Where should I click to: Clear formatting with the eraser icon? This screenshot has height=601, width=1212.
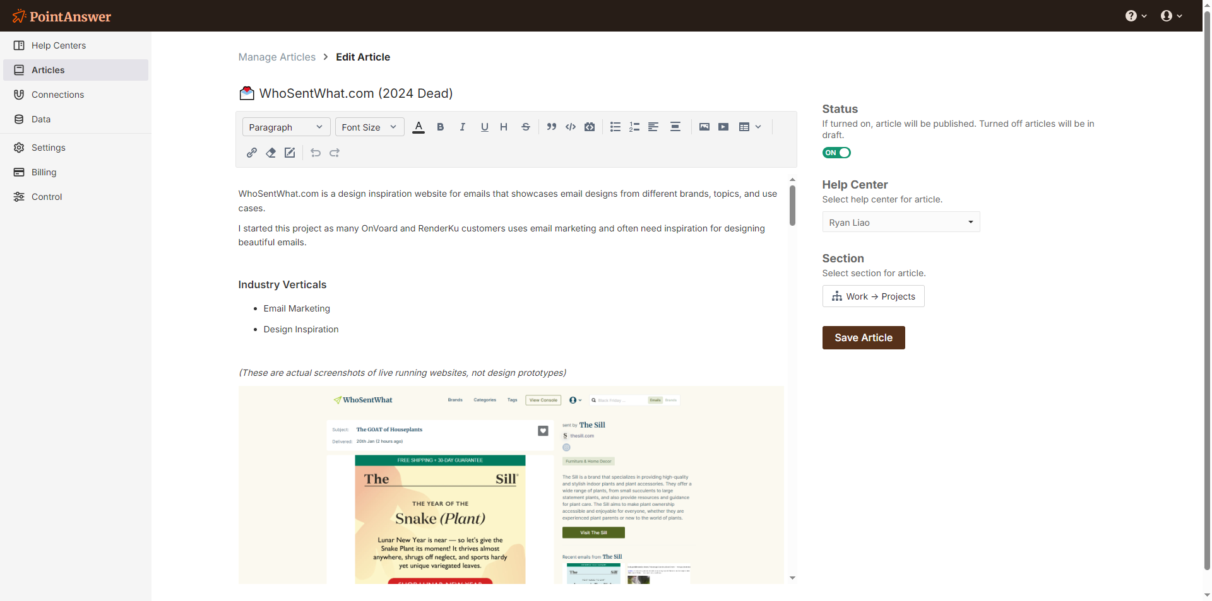tap(271, 153)
